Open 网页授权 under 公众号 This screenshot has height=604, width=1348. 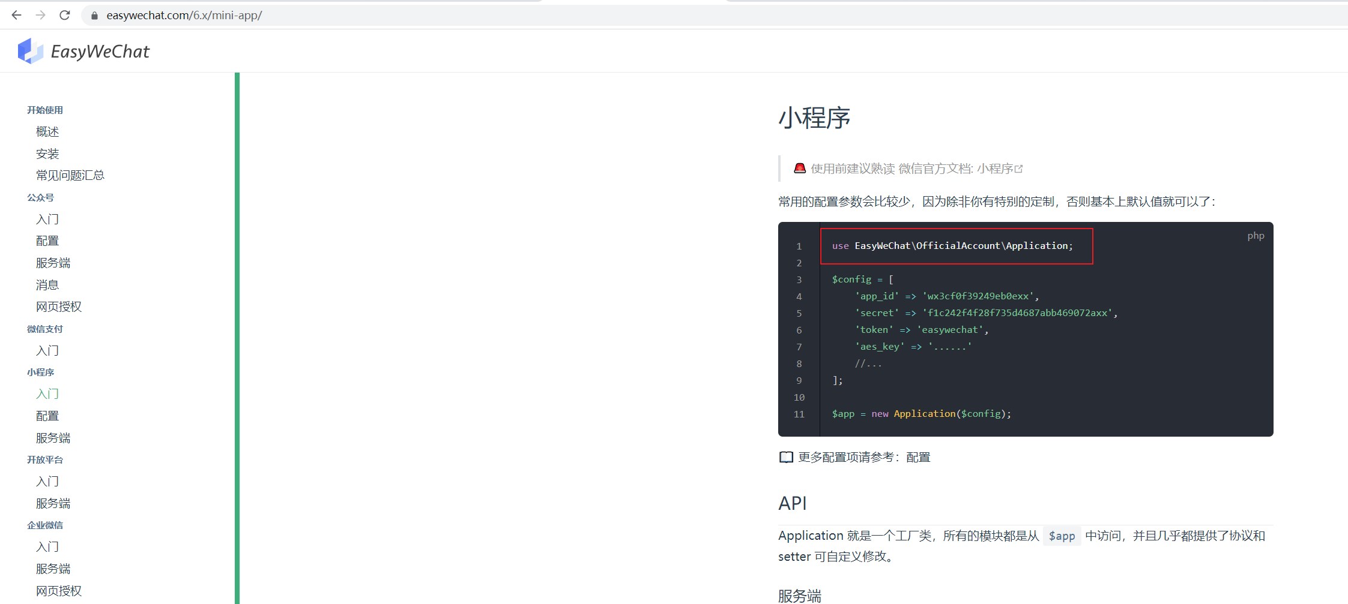pos(58,306)
